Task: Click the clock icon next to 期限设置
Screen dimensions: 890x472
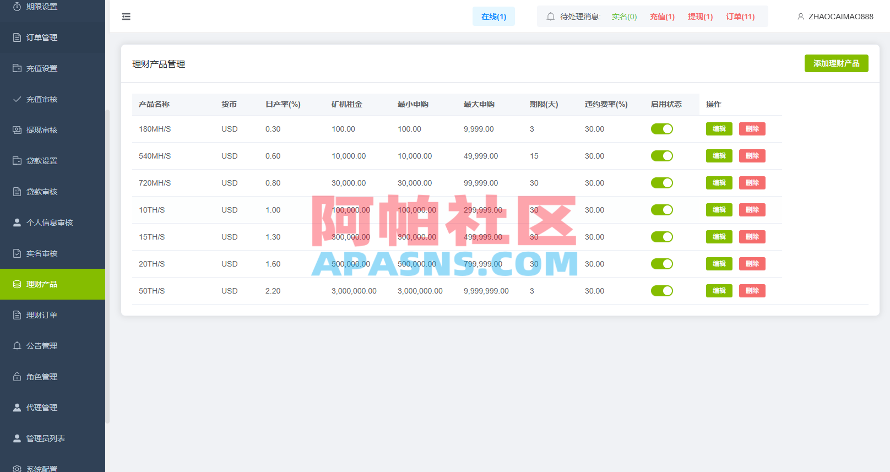Action: pyautogui.click(x=17, y=7)
